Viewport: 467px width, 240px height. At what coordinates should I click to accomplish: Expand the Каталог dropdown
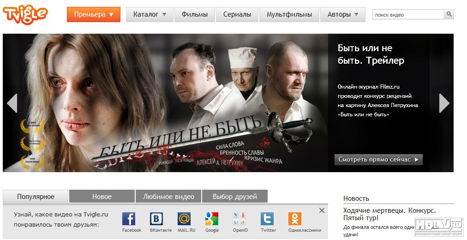[x=150, y=15]
